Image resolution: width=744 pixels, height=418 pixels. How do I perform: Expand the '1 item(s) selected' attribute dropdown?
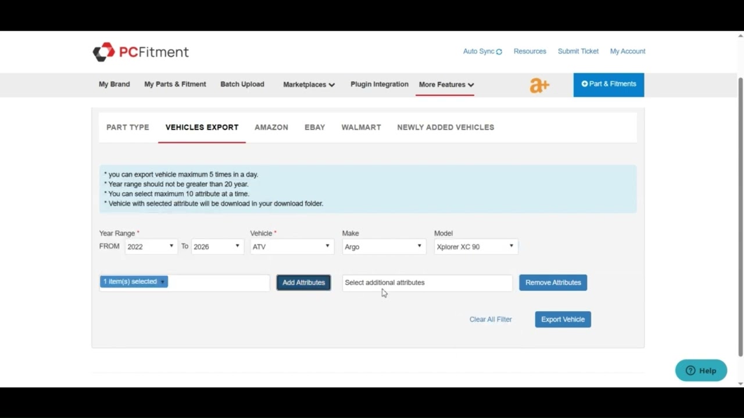point(134,282)
